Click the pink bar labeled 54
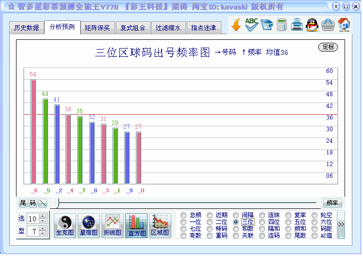The width and height of the screenshot is (363, 256). pyautogui.click(x=33, y=132)
